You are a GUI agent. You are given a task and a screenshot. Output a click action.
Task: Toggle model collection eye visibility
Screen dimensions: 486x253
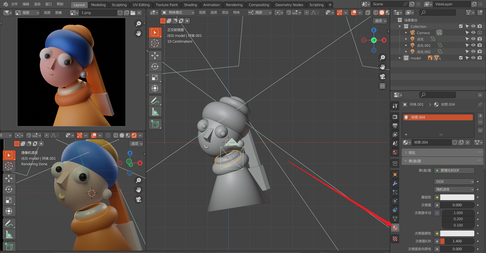473,58
